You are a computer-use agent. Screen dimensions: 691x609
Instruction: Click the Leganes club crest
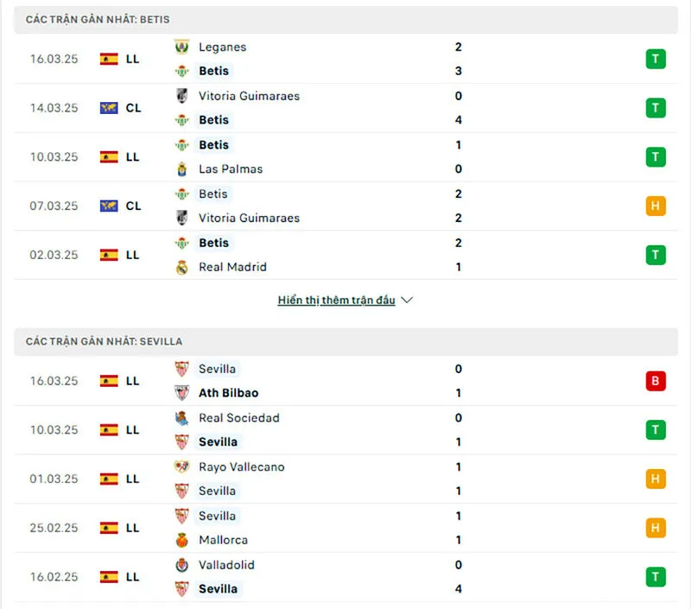(x=181, y=48)
